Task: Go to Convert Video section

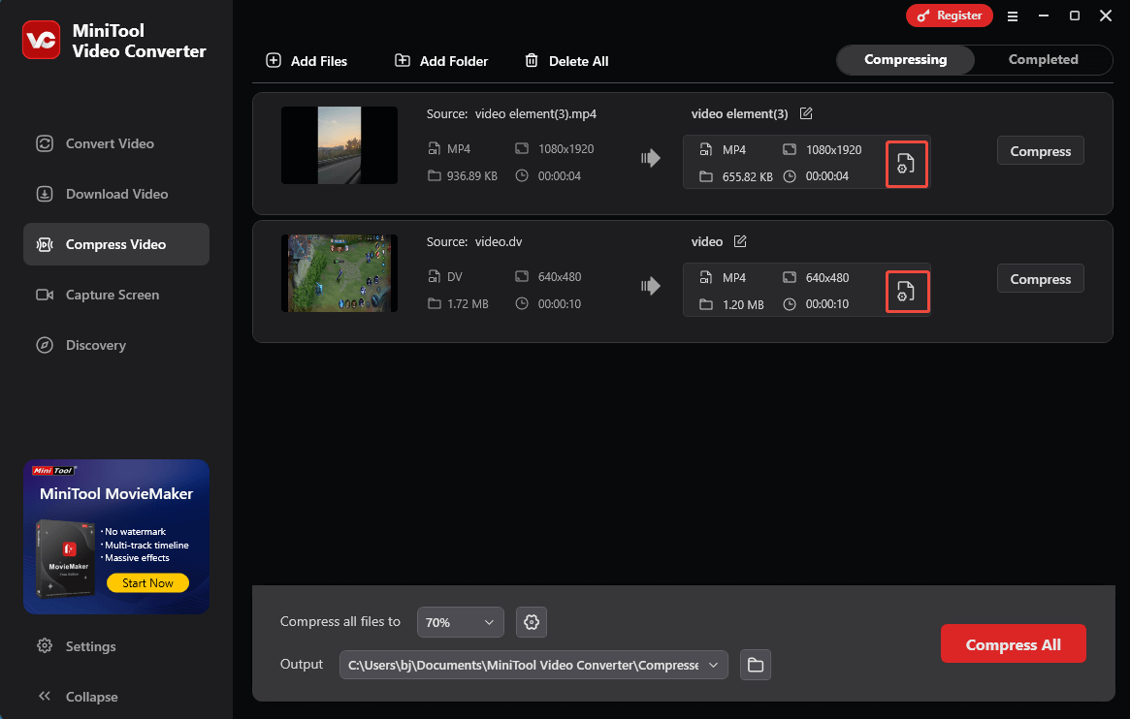Action: tap(110, 143)
